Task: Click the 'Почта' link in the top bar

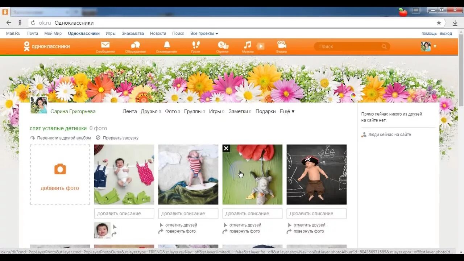Action: (x=32, y=33)
